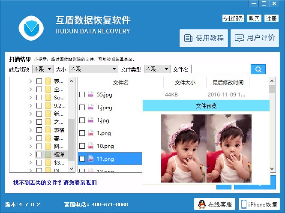This screenshot has height=213, width=285.
Task: Check the 9.2... folder checkbox
Action: pos(39,105)
